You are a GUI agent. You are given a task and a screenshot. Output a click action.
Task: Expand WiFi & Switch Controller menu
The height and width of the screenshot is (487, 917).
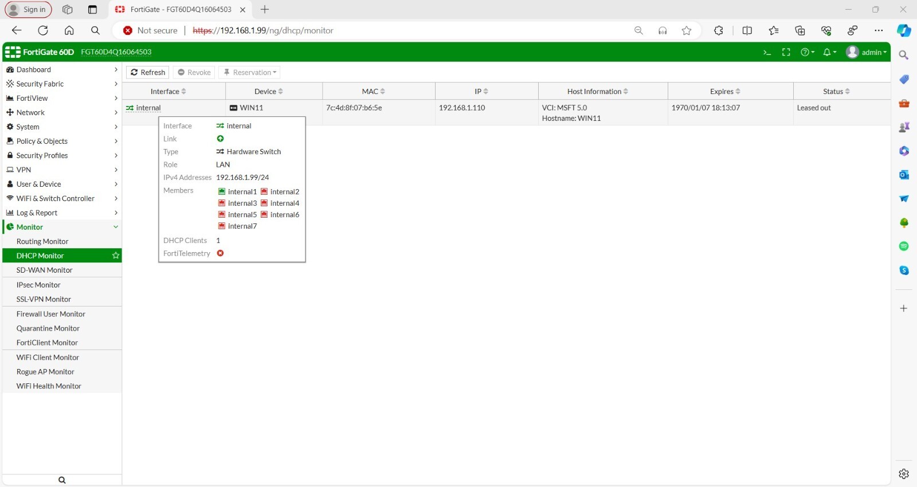pos(62,198)
